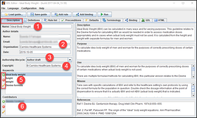Select the keyword 'Devine formula'
The height and width of the screenshot is (118, 197).
click(39, 85)
